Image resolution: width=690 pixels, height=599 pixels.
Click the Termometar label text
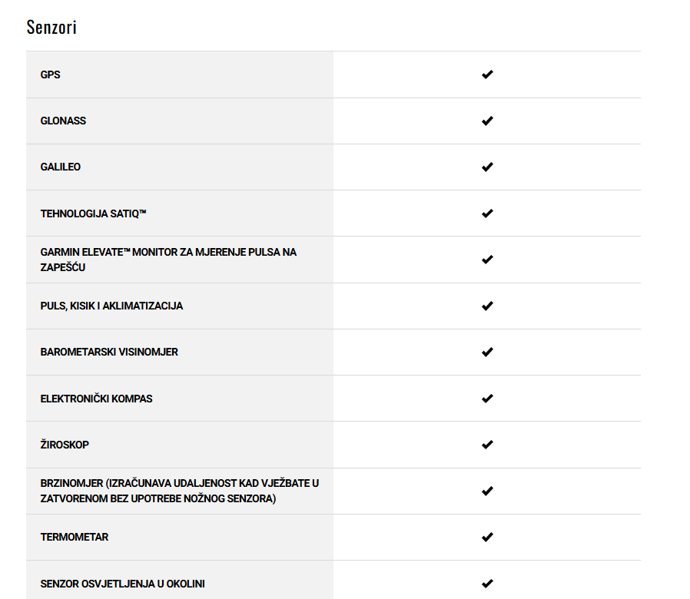click(75, 538)
